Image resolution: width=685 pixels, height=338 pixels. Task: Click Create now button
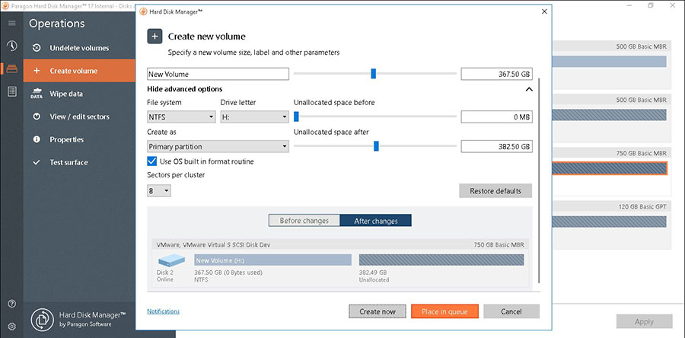click(x=378, y=311)
